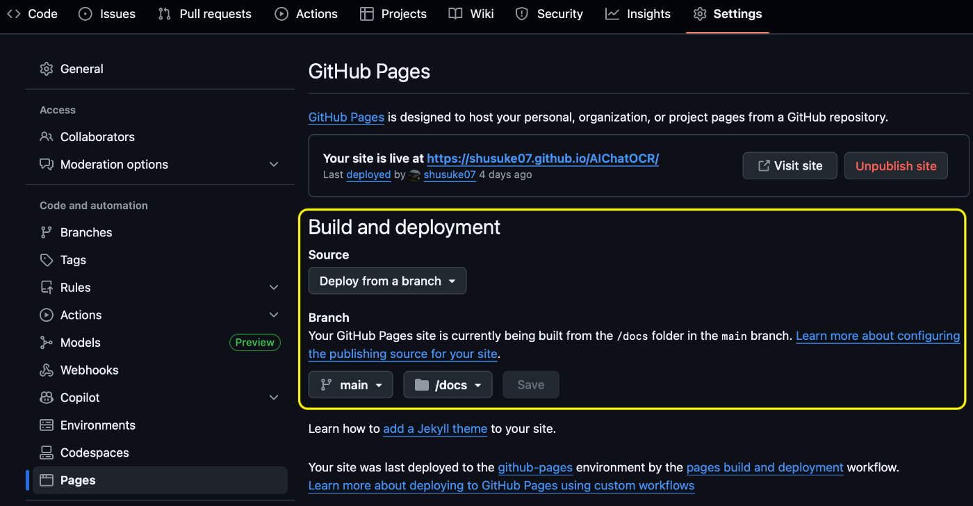Click the Copilot icon in sidebar
The width and height of the screenshot is (973, 506).
coord(47,398)
